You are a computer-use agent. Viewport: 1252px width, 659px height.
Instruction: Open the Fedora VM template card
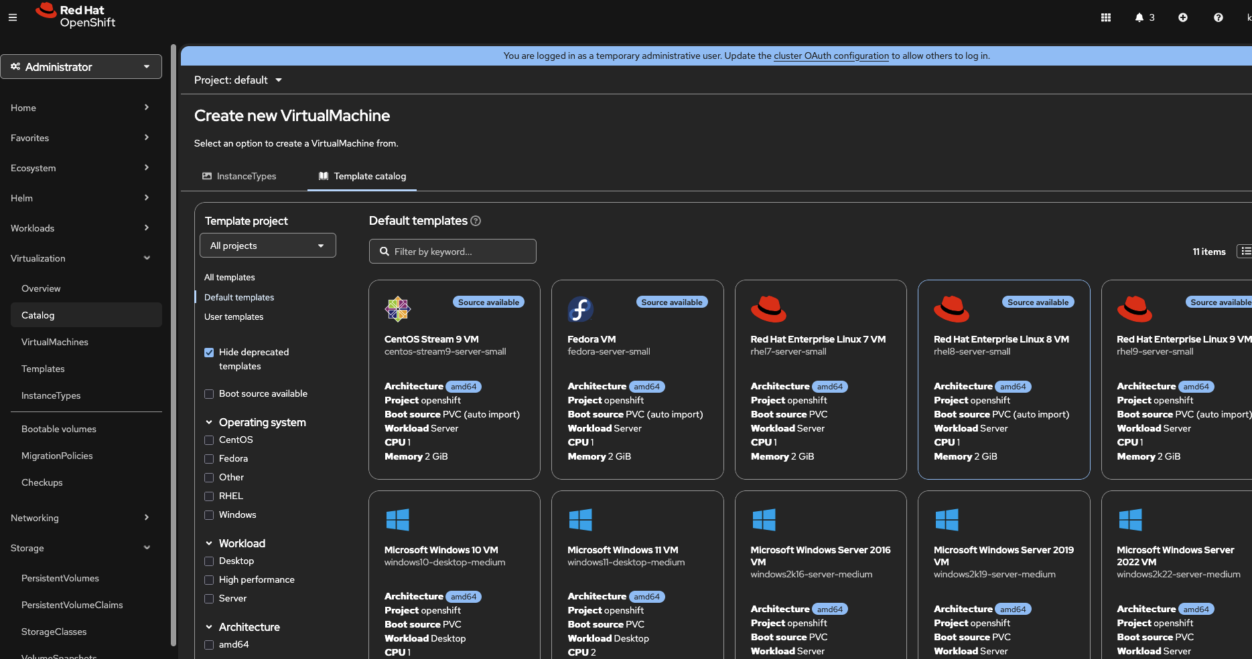[638, 379]
